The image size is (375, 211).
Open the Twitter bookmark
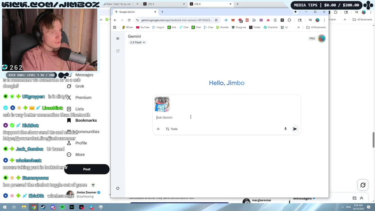255,28
